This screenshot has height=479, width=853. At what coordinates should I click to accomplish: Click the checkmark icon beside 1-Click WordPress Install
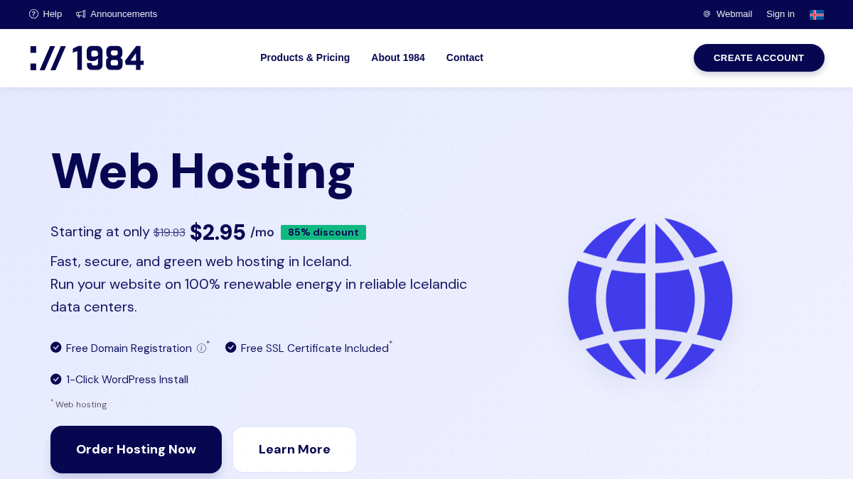pos(56,379)
